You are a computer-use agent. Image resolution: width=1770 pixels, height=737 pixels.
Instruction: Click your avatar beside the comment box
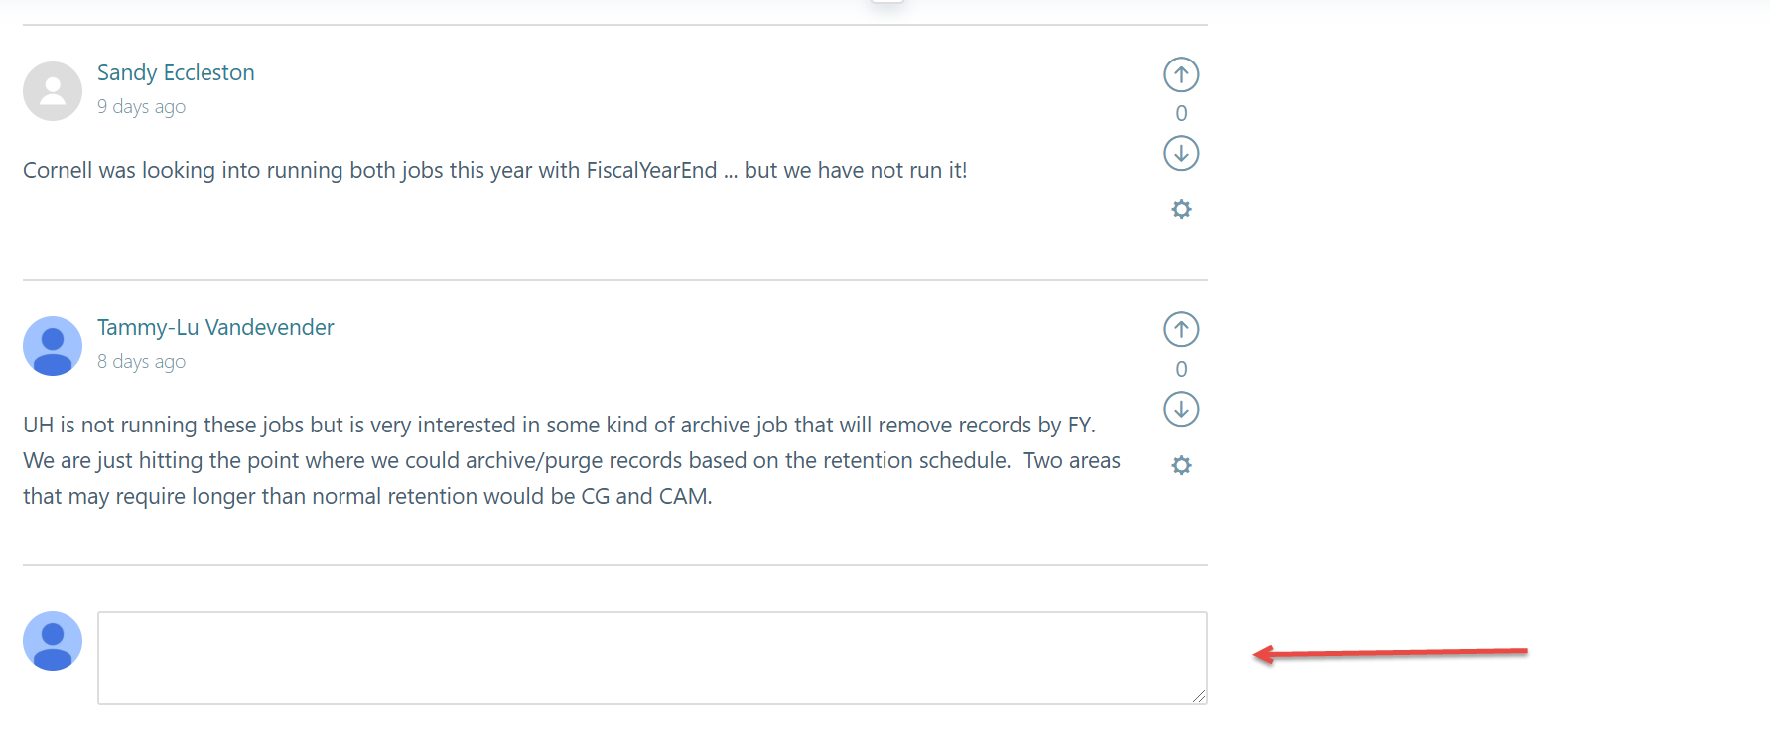[53, 641]
